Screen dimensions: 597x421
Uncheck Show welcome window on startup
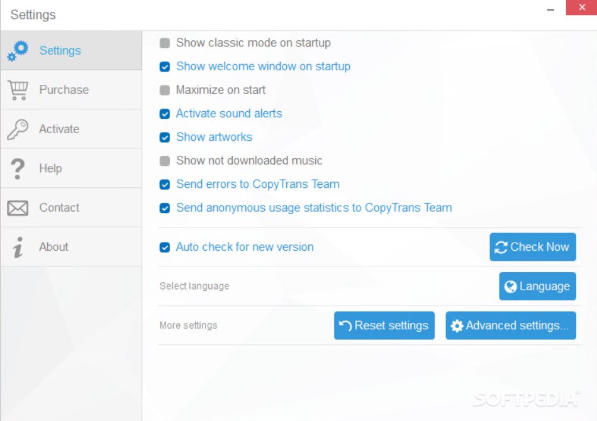tap(164, 67)
